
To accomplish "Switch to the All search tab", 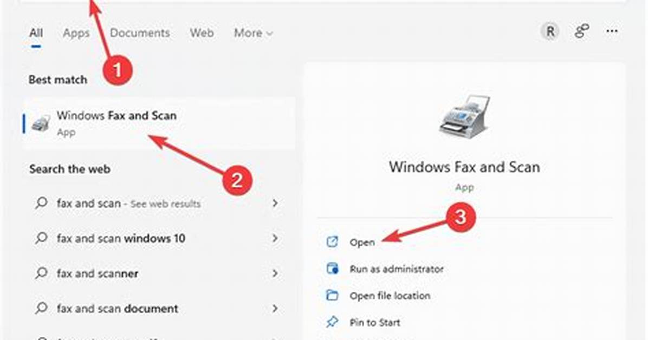I will (36, 32).
